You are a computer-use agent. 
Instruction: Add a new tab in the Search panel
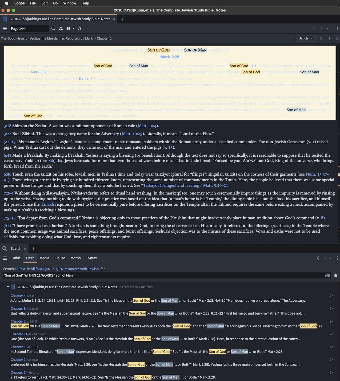pos(33,249)
